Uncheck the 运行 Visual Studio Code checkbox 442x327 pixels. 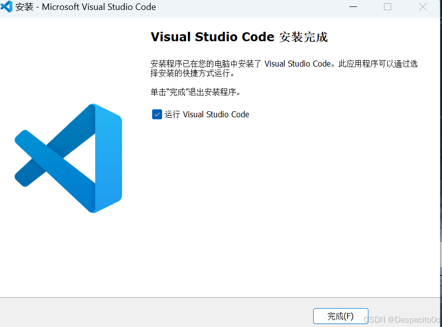pyautogui.click(x=157, y=114)
